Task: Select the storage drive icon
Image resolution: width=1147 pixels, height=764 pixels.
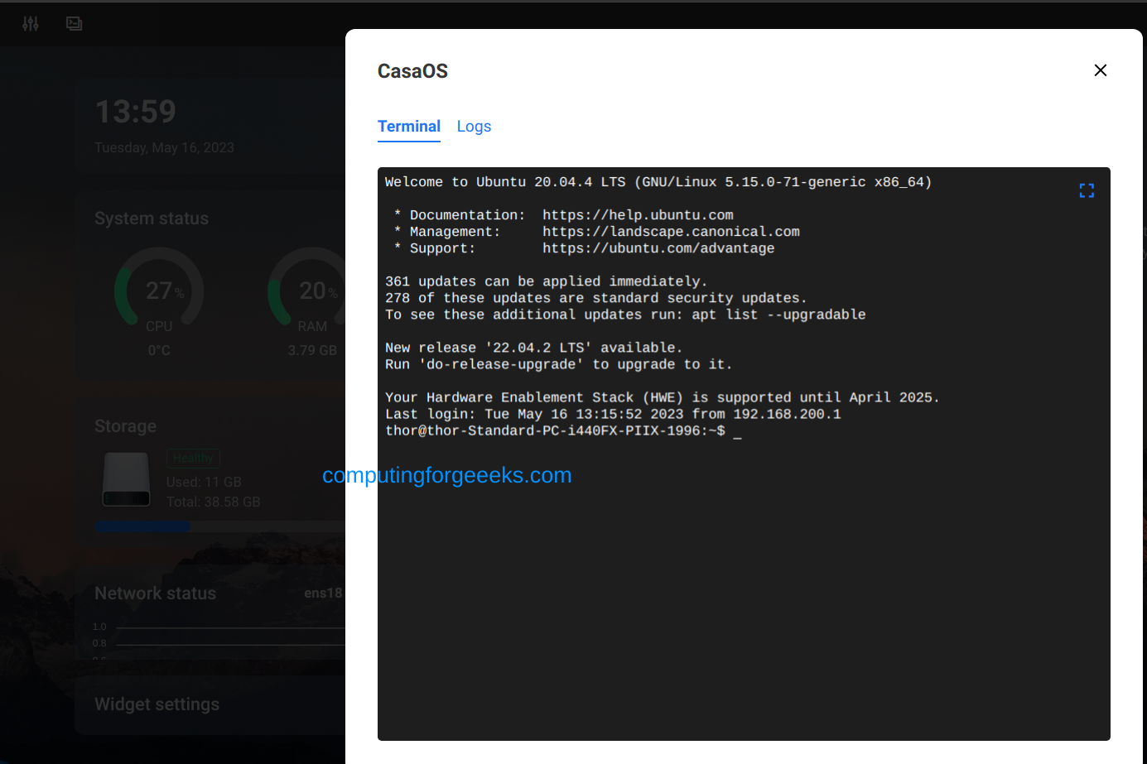Action: tap(126, 479)
